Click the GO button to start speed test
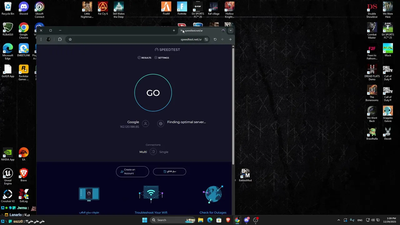 pyautogui.click(x=153, y=93)
